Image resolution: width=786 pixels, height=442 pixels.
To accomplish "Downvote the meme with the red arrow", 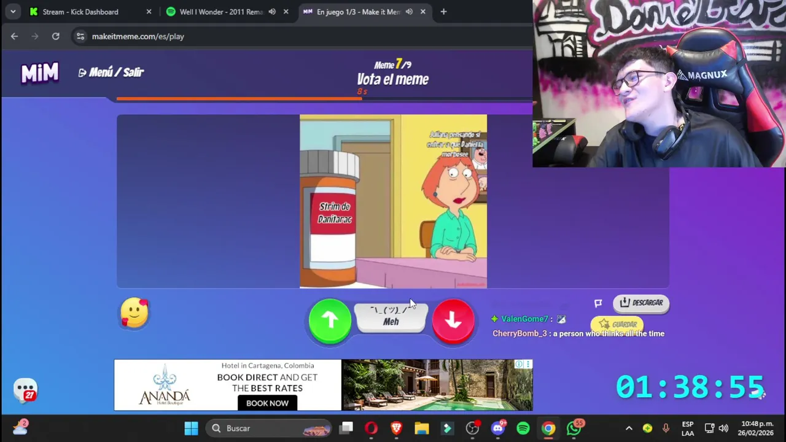I will coord(453,320).
